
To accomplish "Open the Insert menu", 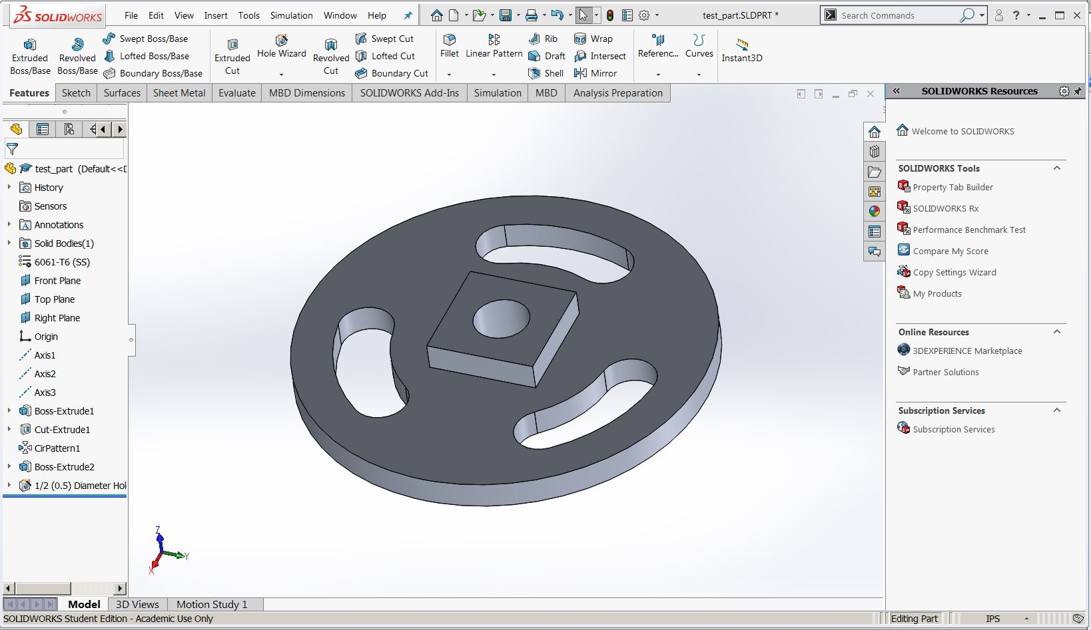I will click(216, 15).
